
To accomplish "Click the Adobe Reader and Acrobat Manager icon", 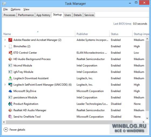I will pyautogui.click(x=10, y=40).
